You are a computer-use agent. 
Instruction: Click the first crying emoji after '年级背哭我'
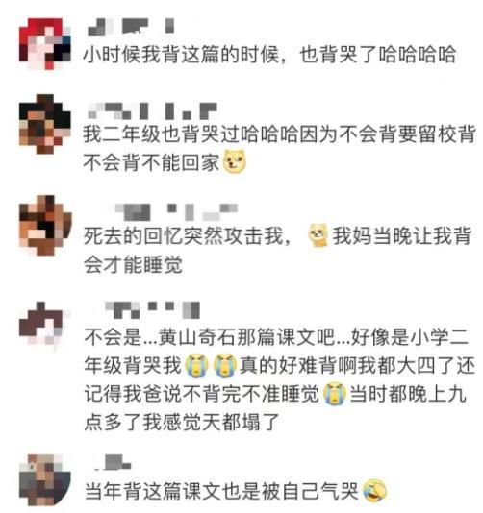click(196, 365)
